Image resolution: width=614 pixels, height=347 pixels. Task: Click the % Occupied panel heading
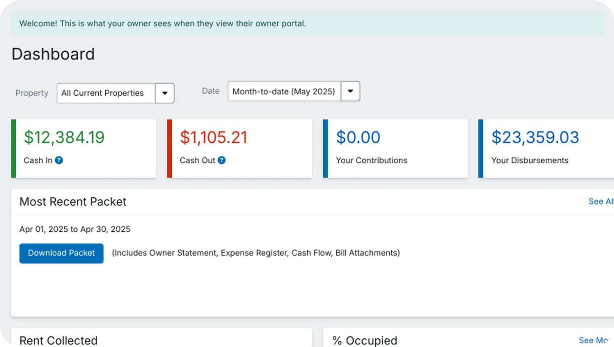click(x=364, y=340)
